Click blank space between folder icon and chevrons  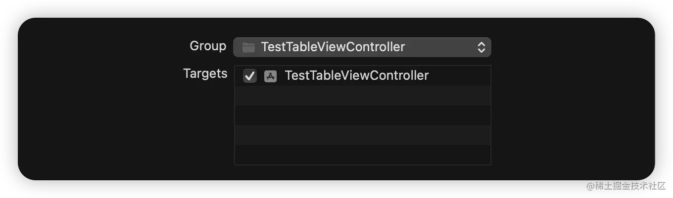pos(440,47)
